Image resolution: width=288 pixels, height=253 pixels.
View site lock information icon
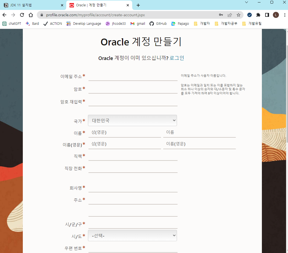pyautogui.click(x=42, y=15)
